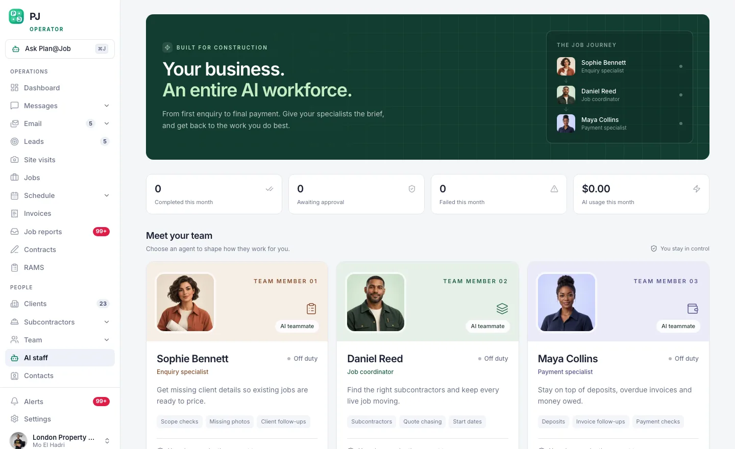Click the Alerts bell icon

point(14,402)
